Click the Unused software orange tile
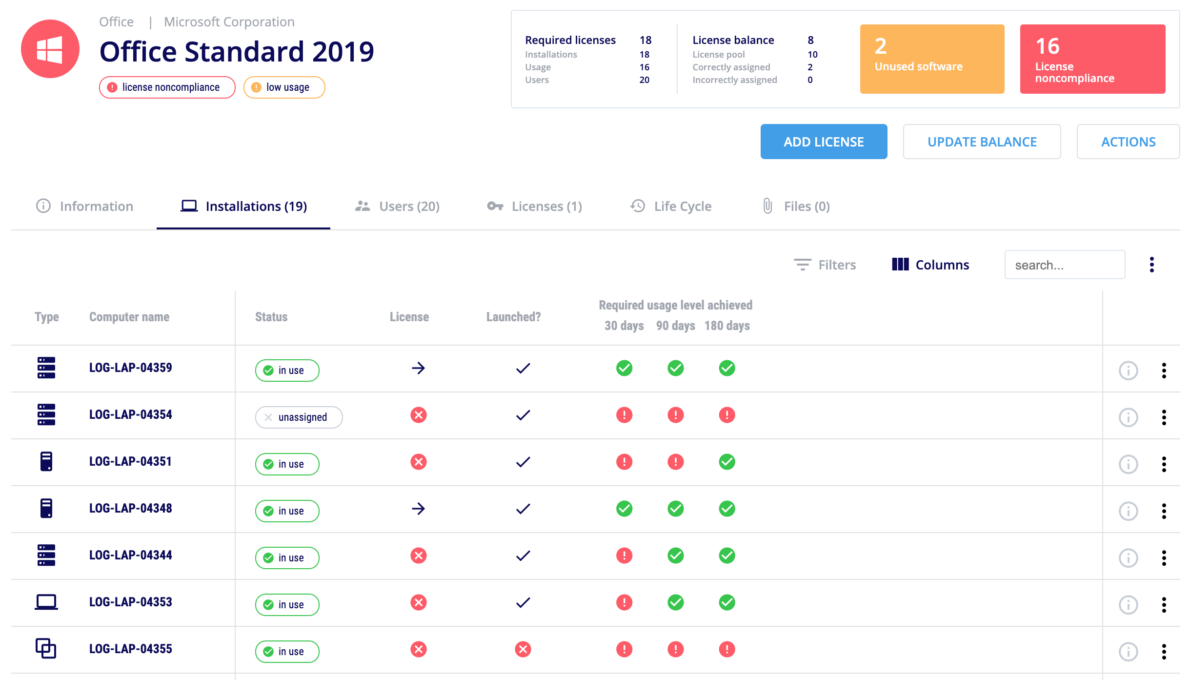Viewport: 1190px width, 680px height. pyautogui.click(x=932, y=59)
